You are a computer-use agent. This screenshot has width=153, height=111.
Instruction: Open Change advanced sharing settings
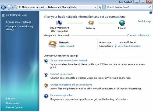[19, 28]
